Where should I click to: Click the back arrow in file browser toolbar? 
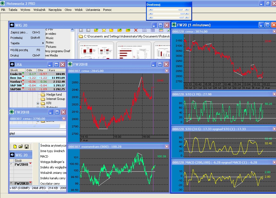click(x=81, y=30)
